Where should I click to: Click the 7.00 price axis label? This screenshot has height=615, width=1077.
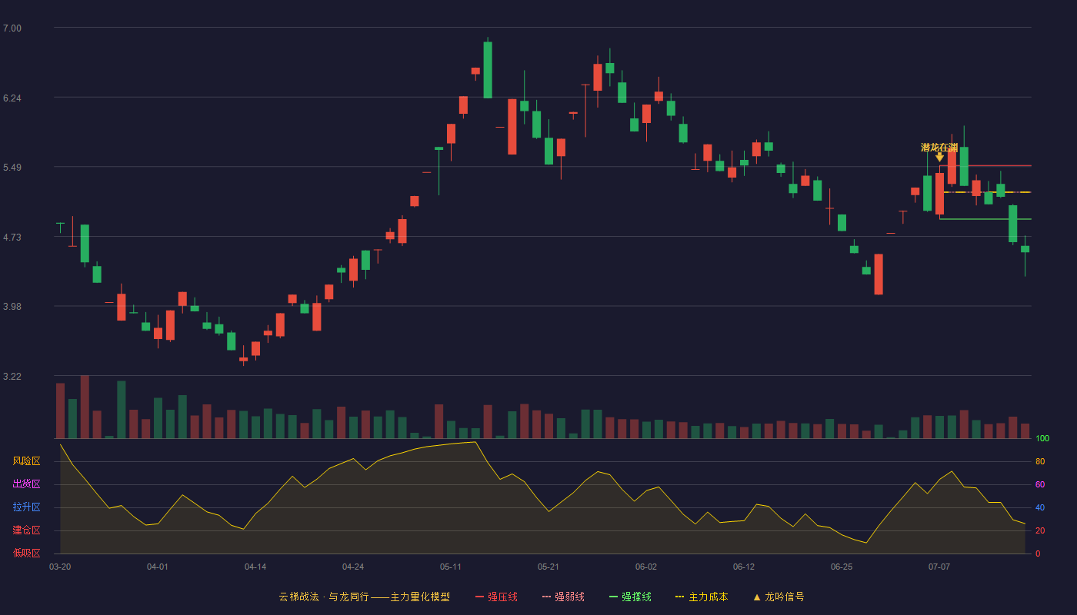(x=12, y=28)
